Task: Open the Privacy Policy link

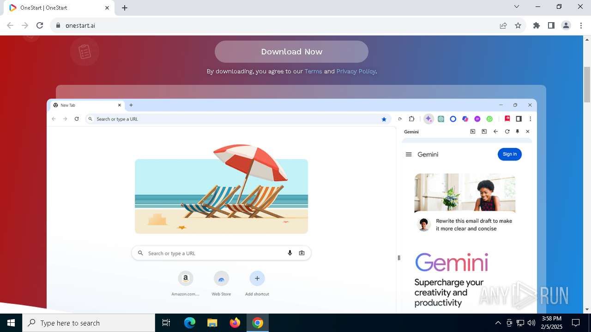Action: [x=356, y=71]
